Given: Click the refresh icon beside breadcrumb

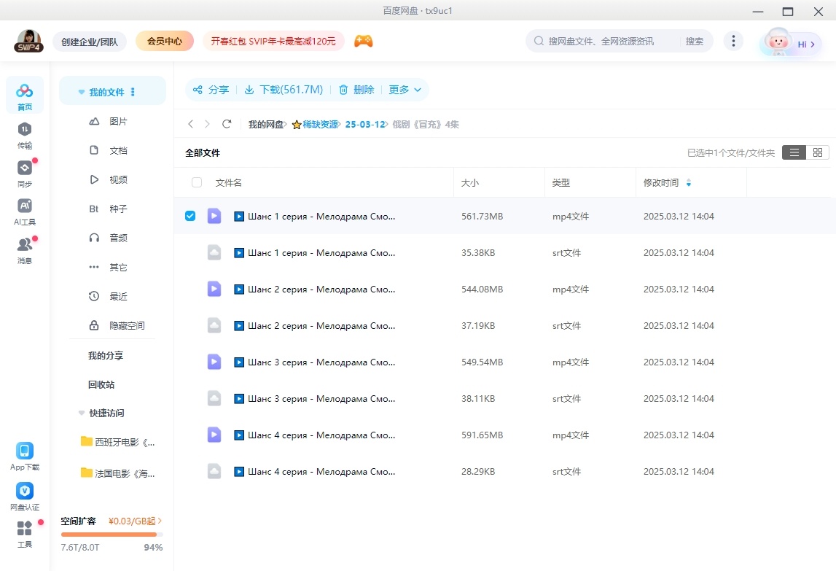Looking at the screenshot, I should click(227, 125).
